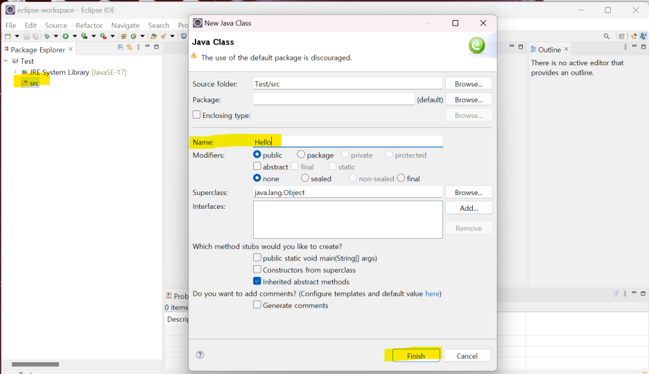Close the Outline tab

[x=566, y=49]
